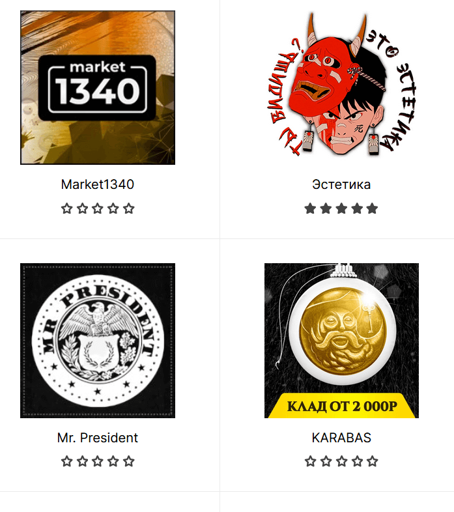Open the KARABAS golden ornament image

pyautogui.click(x=342, y=341)
